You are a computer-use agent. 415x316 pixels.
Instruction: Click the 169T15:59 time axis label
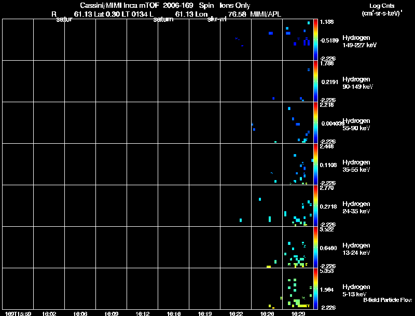coord(18,313)
